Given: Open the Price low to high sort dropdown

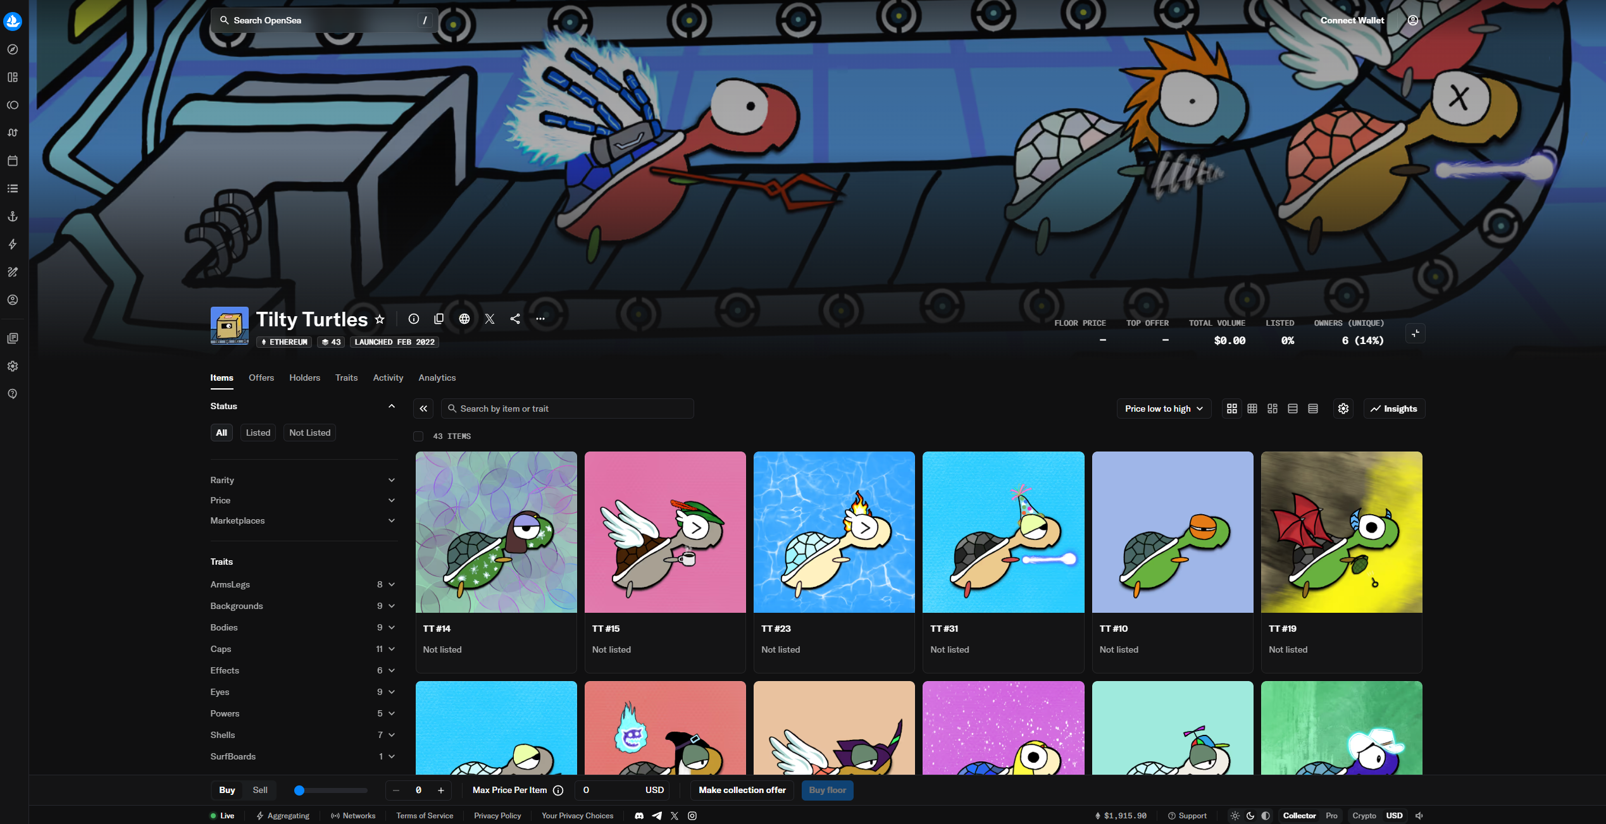Looking at the screenshot, I should [1164, 409].
